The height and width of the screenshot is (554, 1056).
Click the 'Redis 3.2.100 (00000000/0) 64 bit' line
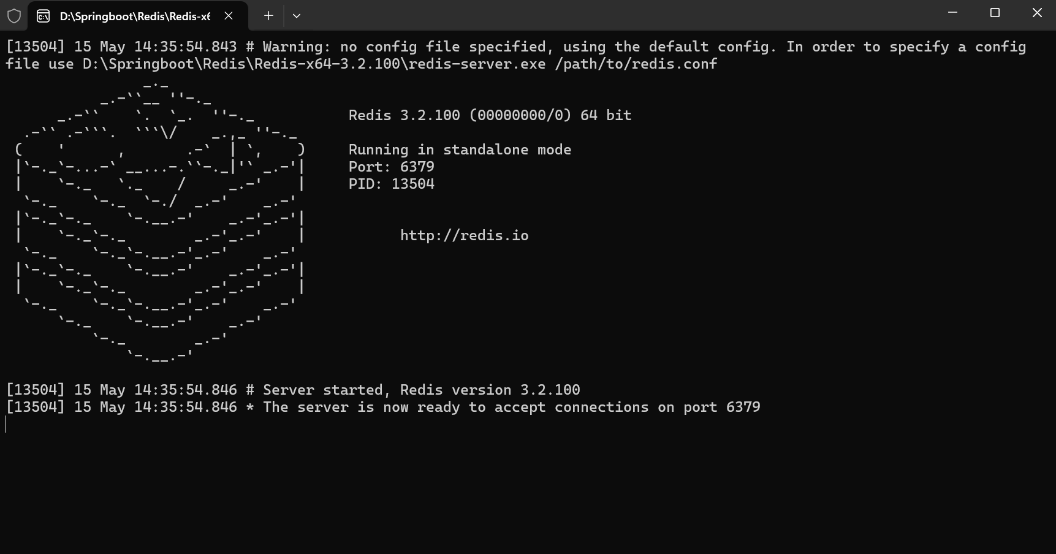[490, 116]
